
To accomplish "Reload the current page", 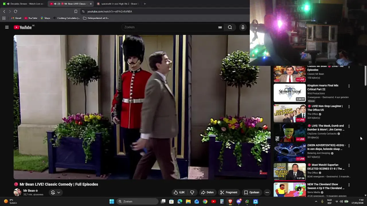I will tap(16, 11).
